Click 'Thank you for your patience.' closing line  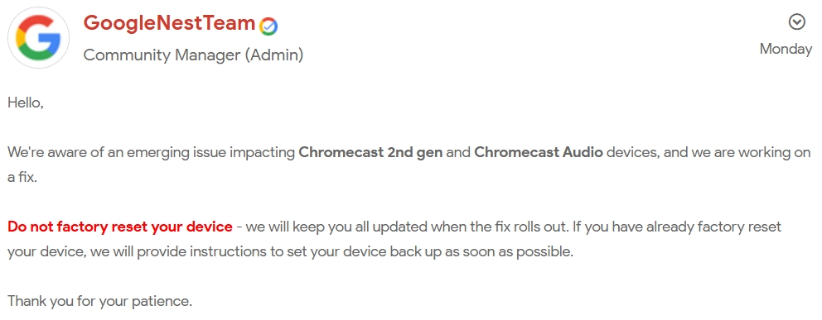click(100, 301)
